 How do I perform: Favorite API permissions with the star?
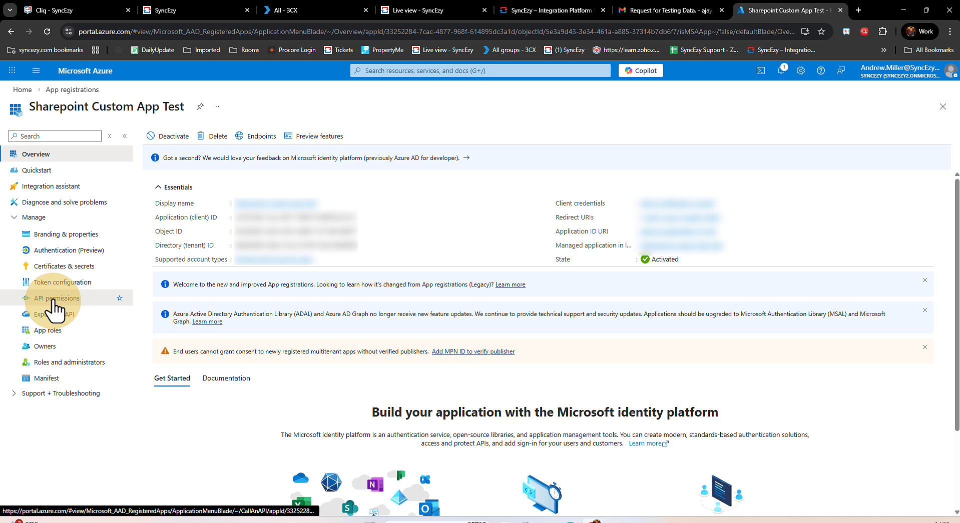[120, 298]
